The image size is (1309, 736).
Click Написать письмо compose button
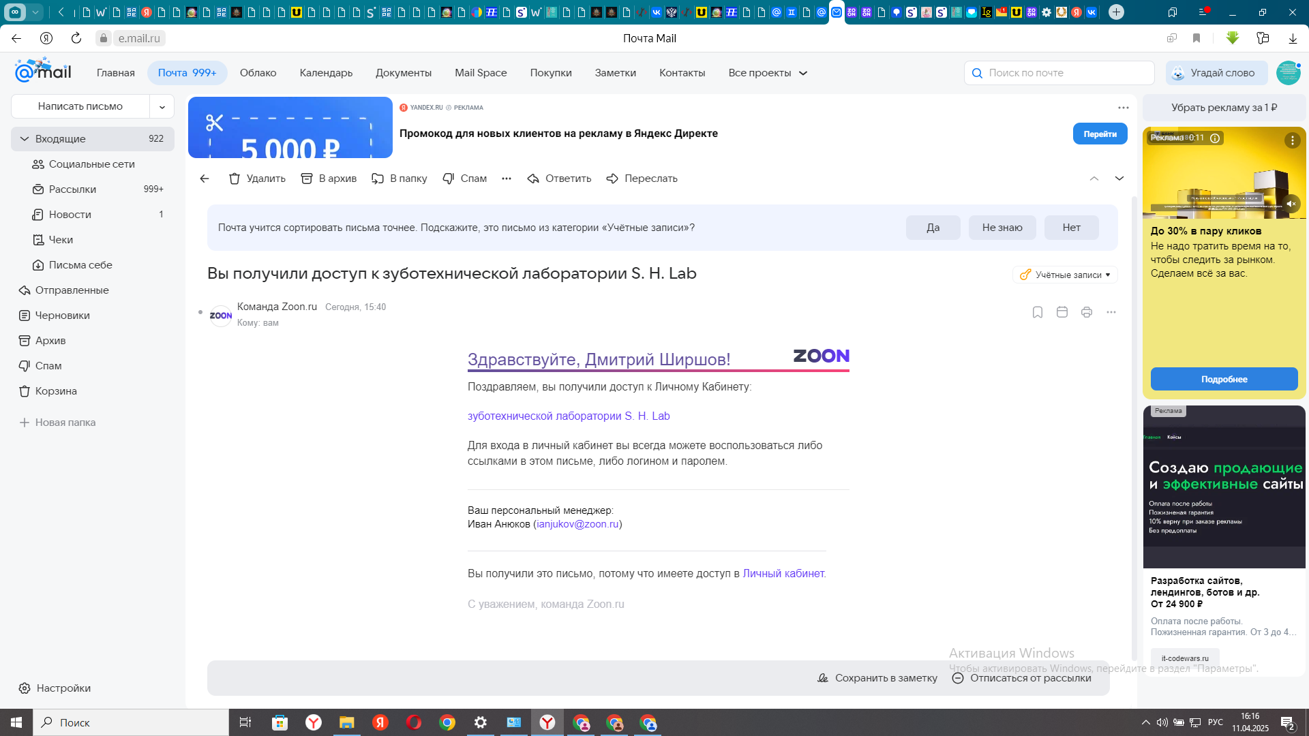[80, 106]
